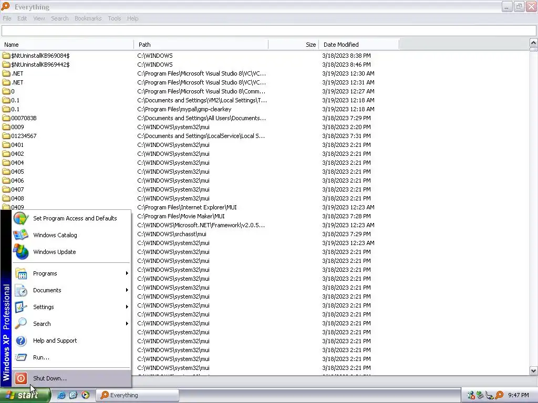The width and height of the screenshot is (538, 403).
Task: Click date 3/18/2023 8:46 PM
Action: (346, 65)
